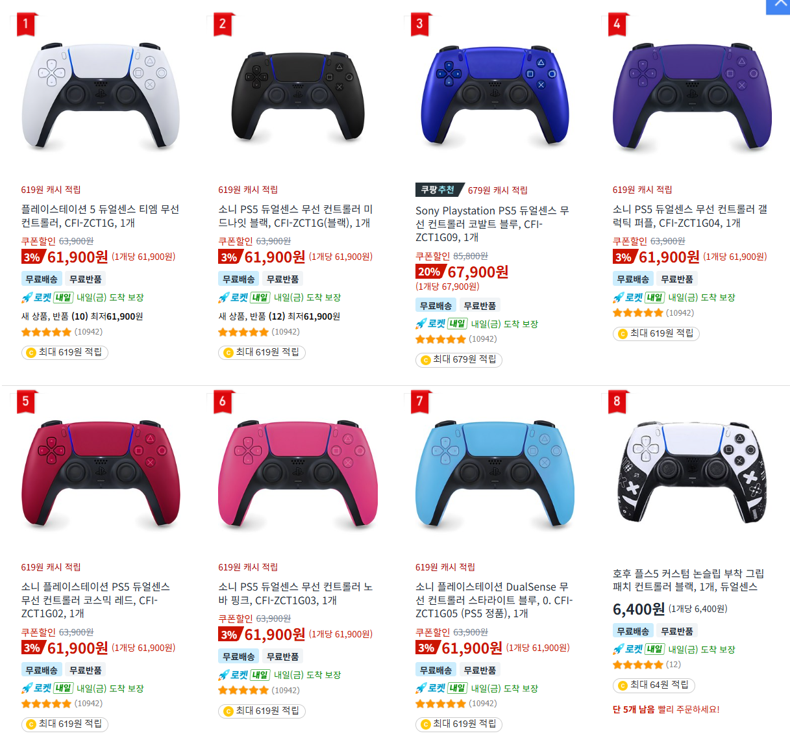Open 소니 PS5 듀얼센스 미드나잇 블랙 product title

click(x=295, y=216)
